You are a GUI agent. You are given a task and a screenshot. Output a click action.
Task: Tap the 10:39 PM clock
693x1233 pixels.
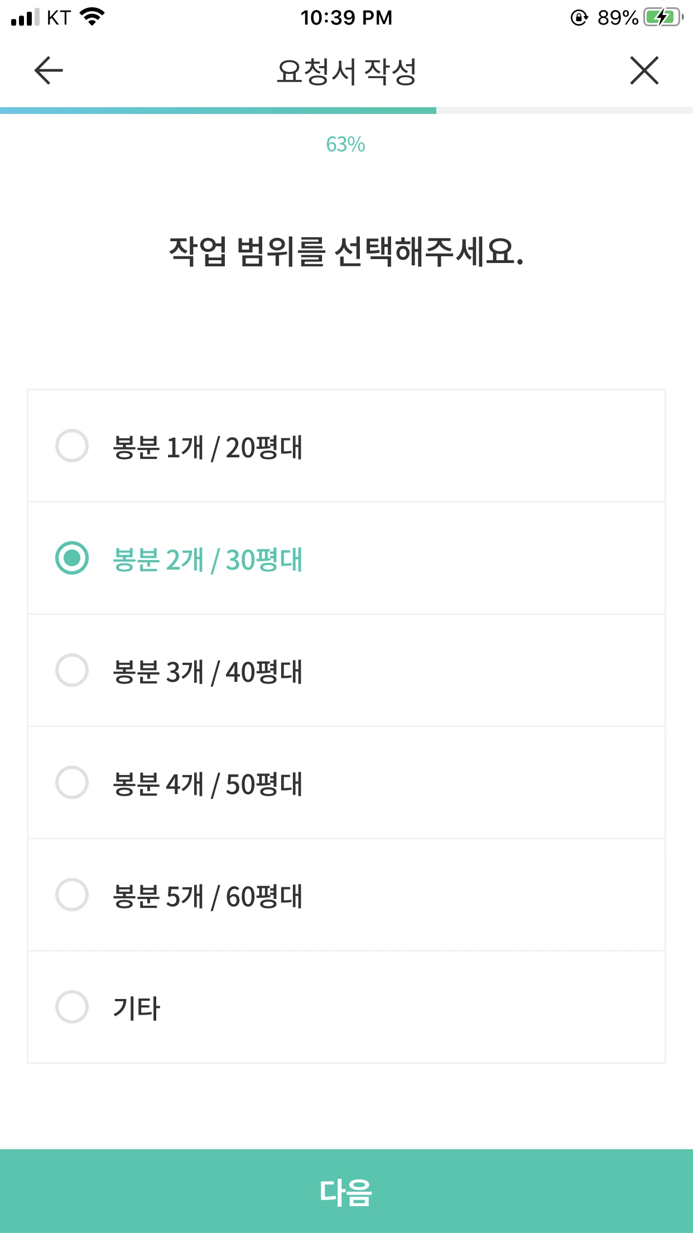346,18
